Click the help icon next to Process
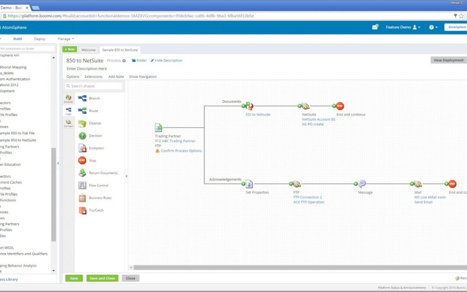Image resolution: width=467 pixels, height=292 pixels. click(x=124, y=61)
